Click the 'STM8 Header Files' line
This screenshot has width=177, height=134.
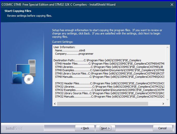click(x=110, y=64)
